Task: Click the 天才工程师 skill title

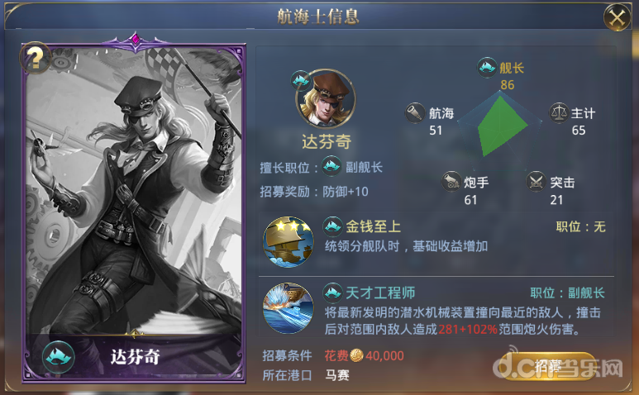Action: coord(380,293)
